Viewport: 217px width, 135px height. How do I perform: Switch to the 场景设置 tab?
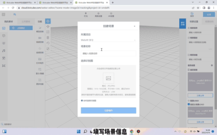[x=194, y=21]
